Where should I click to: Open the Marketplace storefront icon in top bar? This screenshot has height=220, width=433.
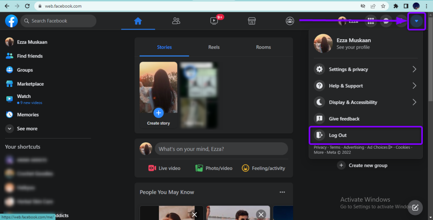click(252, 21)
